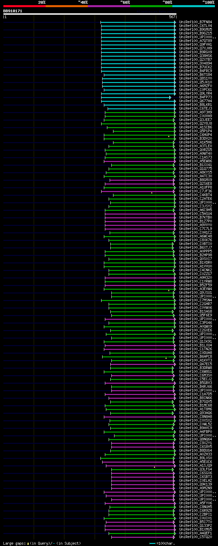Click the green alignment bar for UniRef100_B9L0S0
This screenshot has width=218, height=546.
[138, 458]
